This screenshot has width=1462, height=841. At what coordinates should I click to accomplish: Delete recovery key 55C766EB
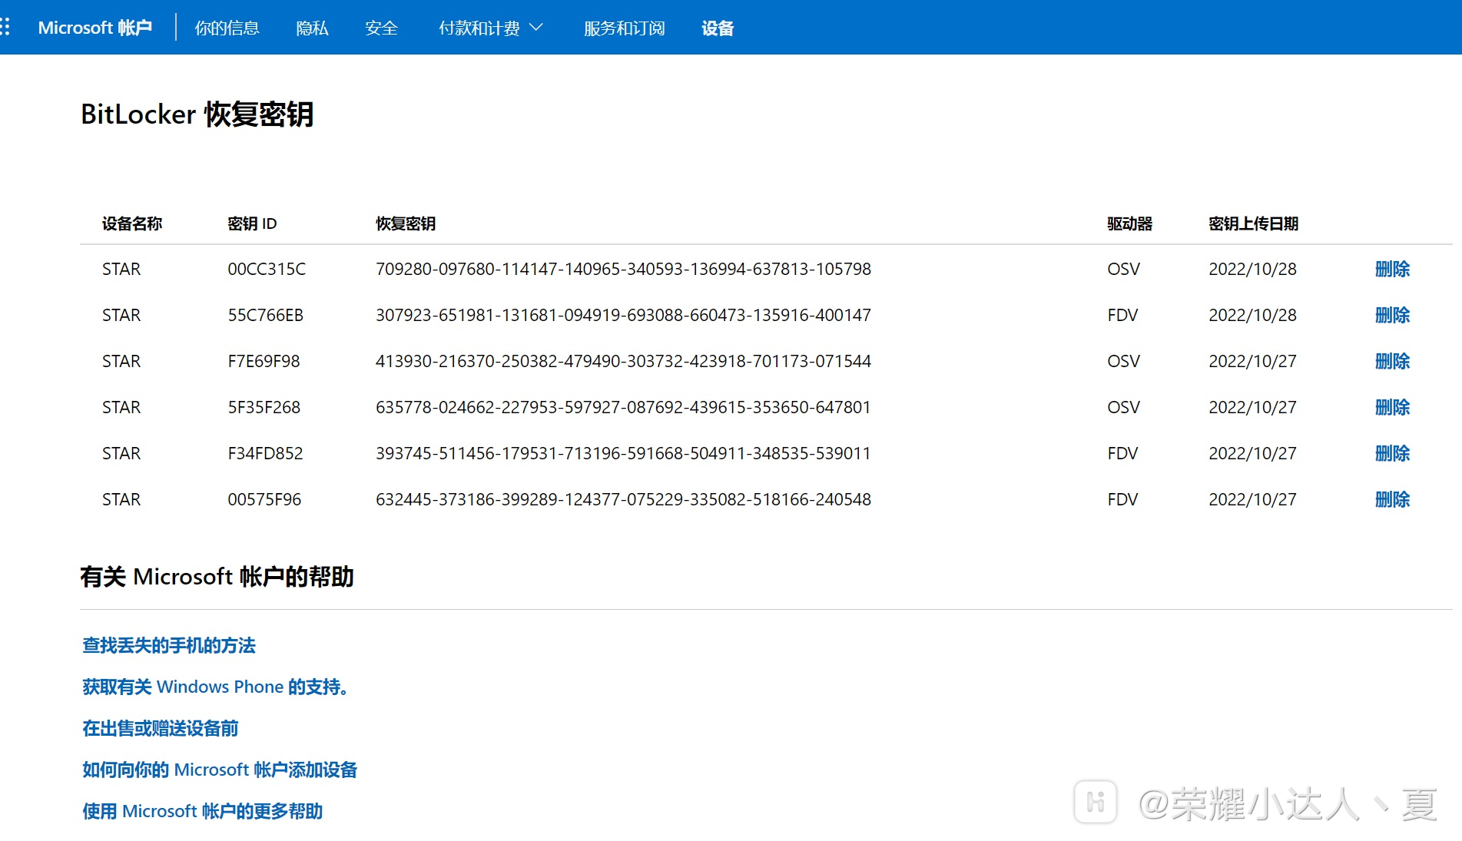1393,315
